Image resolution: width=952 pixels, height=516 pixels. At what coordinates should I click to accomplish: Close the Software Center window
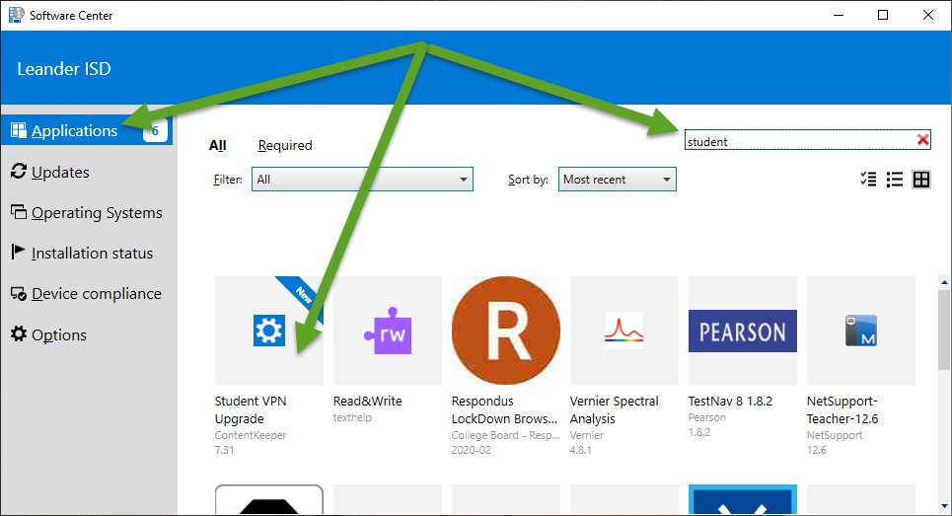click(927, 15)
